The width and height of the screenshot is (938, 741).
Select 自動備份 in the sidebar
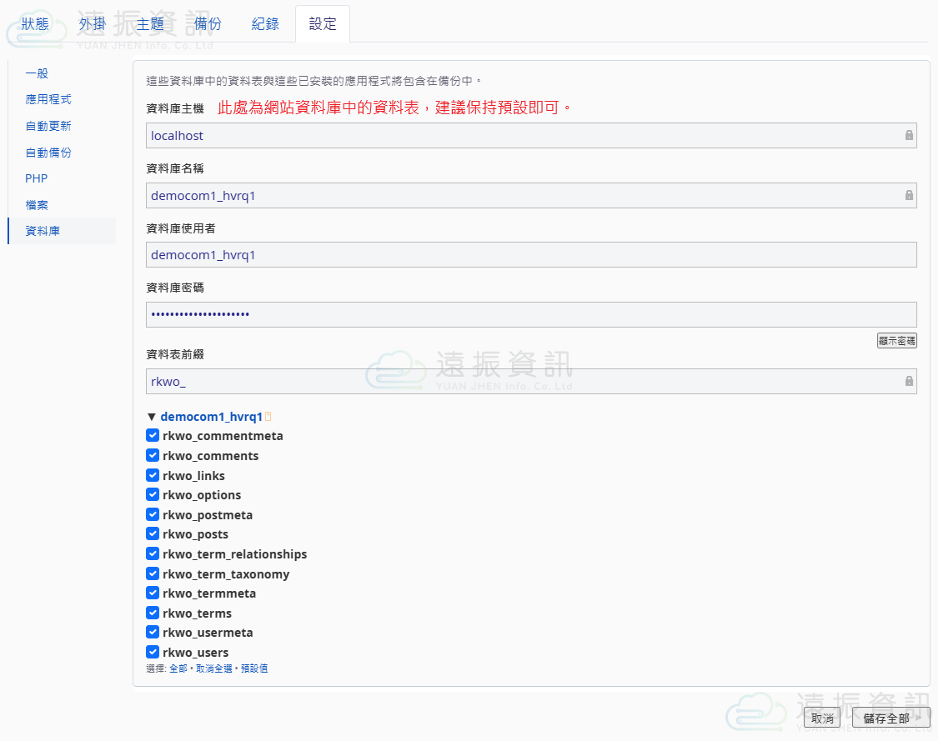click(x=48, y=153)
